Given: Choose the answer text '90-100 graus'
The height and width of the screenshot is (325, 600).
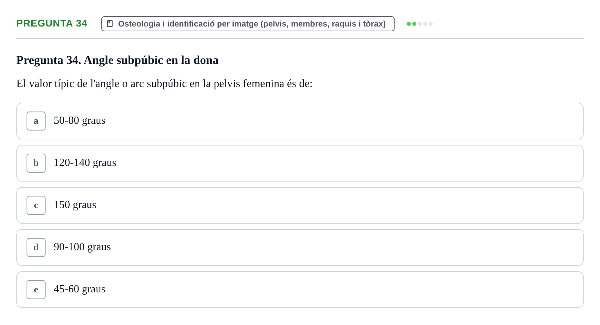Looking at the screenshot, I should click(x=82, y=247).
